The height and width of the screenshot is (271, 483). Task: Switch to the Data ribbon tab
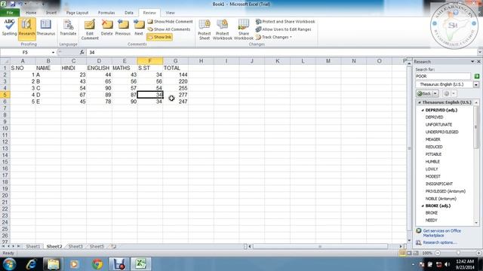point(129,13)
